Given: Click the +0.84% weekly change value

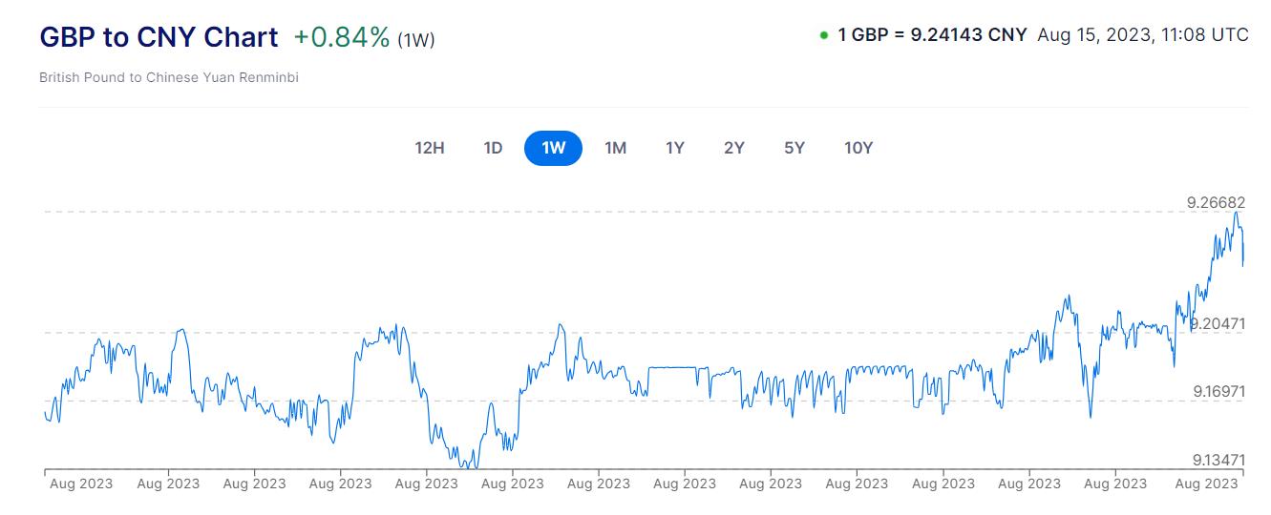Looking at the screenshot, I should click(x=342, y=37).
